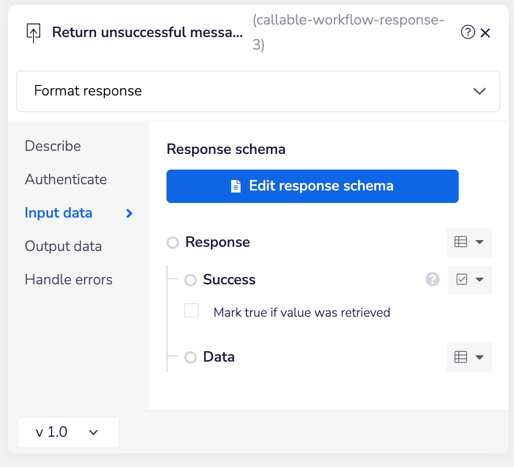Close the Return unsuccessful message panel
514x467 pixels.
(485, 33)
